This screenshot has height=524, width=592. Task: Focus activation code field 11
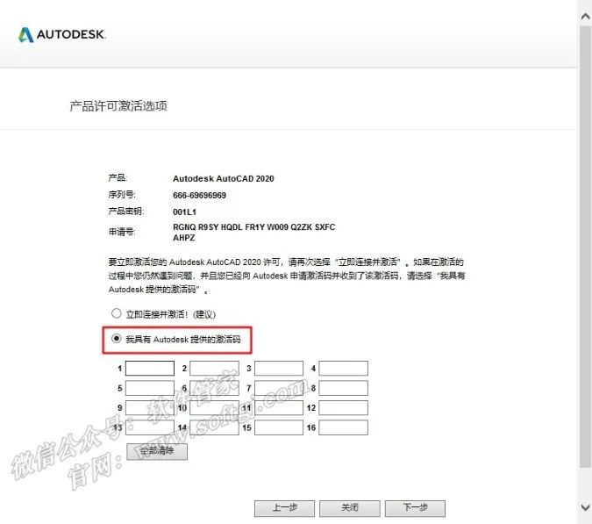point(279,408)
